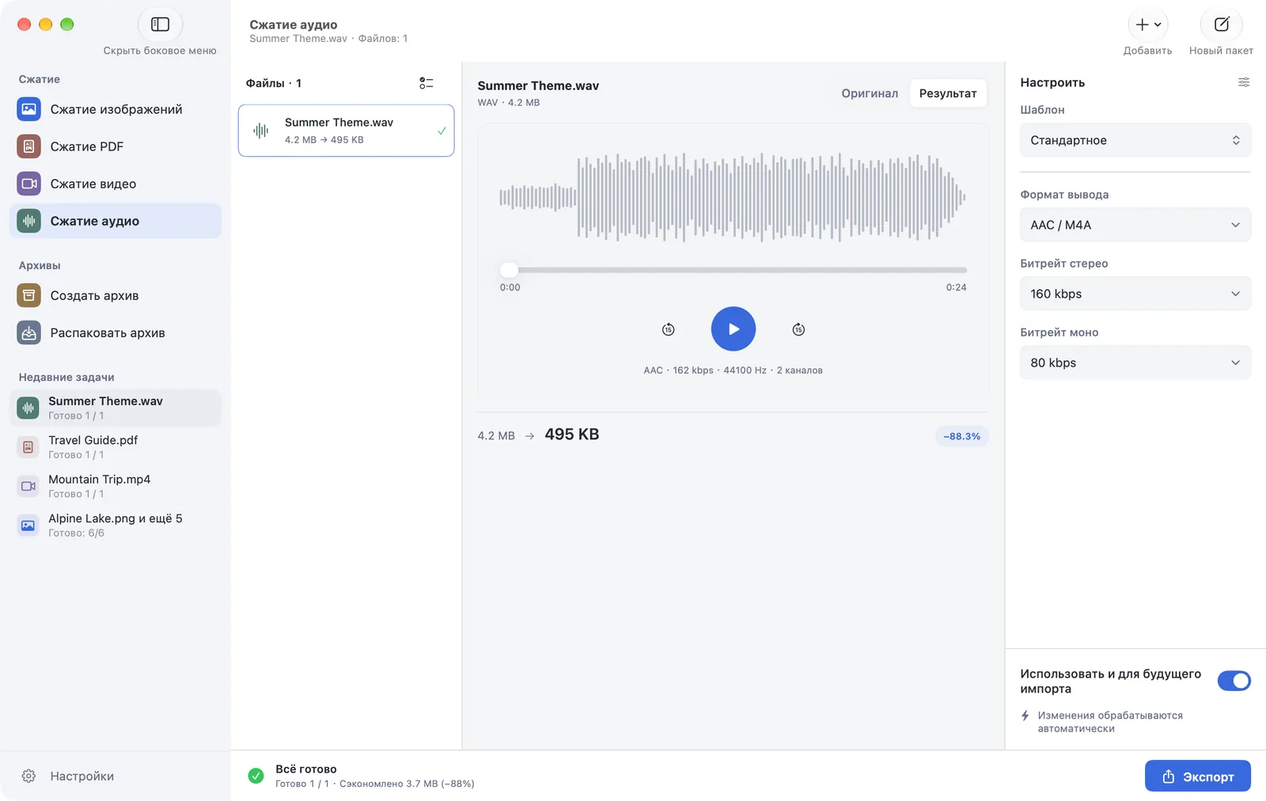Open Создать архив
1266x801 pixels.
pos(116,295)
